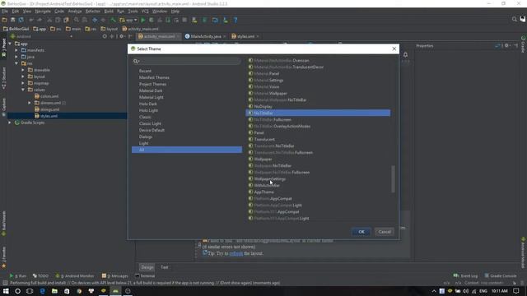Expand the Gradle Scripts node

pos(10,123)
